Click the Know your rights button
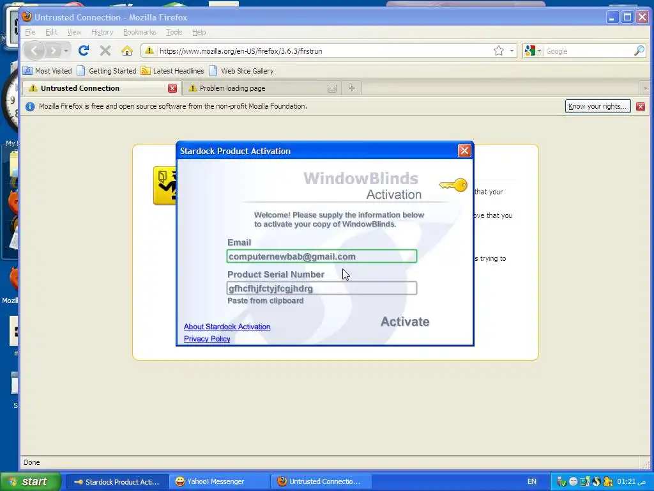 tap(598, 106)
